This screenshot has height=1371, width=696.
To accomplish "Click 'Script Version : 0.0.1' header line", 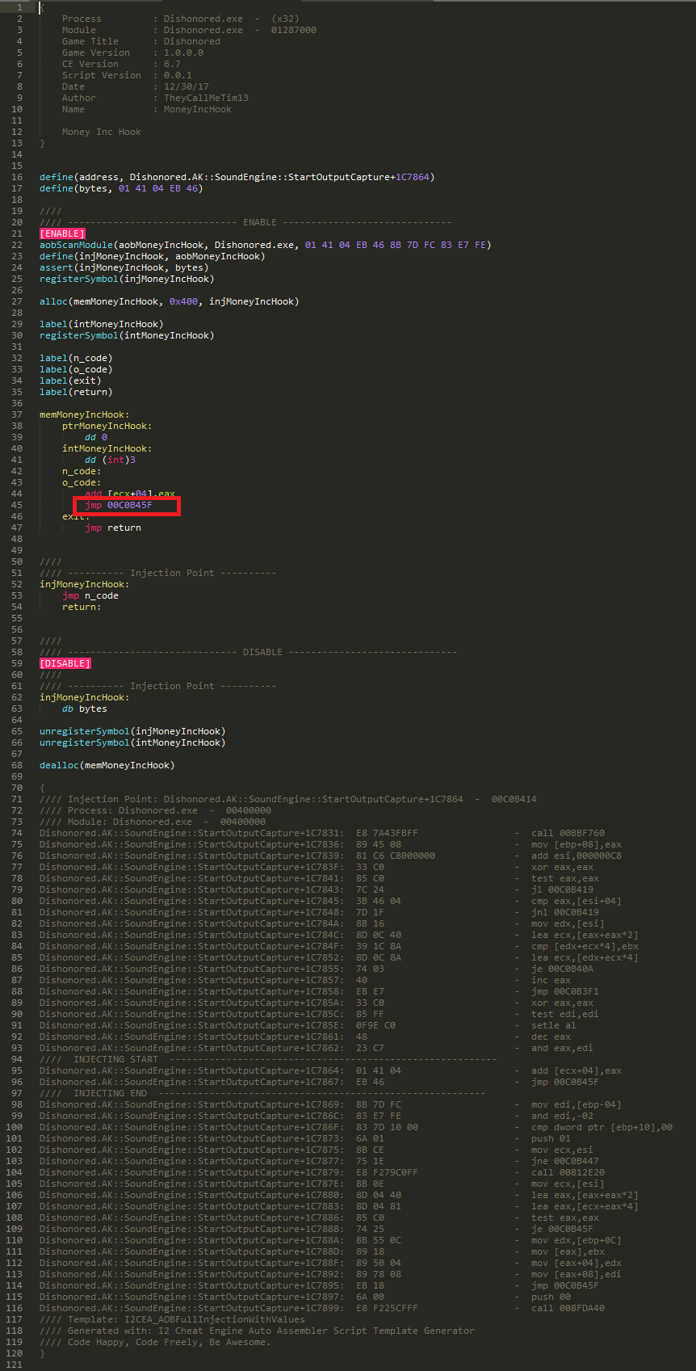I will coord(127,75).
